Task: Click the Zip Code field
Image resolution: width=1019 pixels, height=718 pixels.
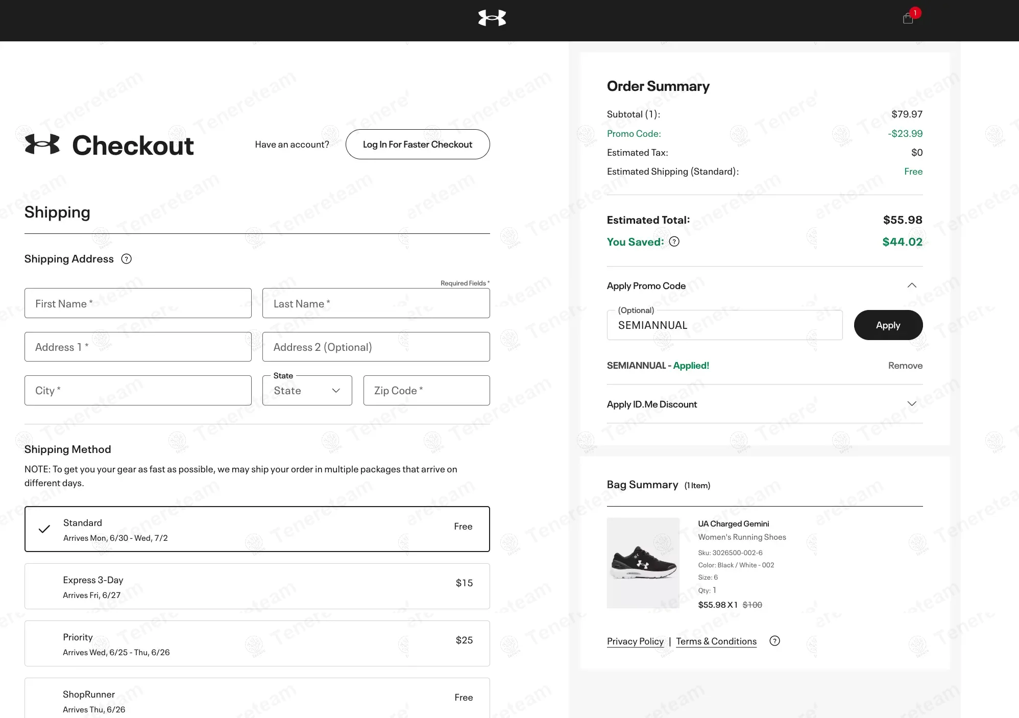Action: (427, 391)
